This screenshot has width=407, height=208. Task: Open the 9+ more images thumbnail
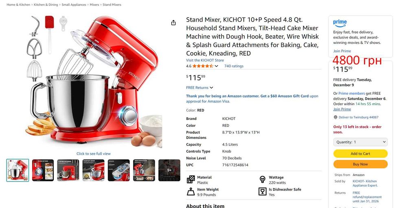pyautogui.click(x=169, y=170)
